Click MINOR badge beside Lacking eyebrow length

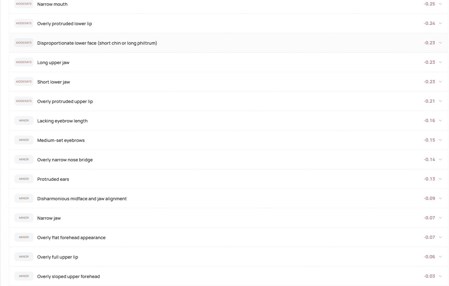24,121
